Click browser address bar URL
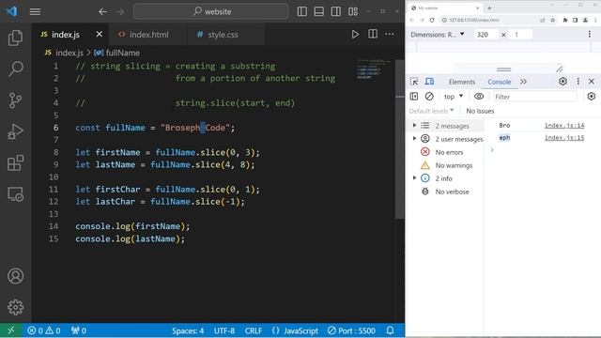 (474, 20)
